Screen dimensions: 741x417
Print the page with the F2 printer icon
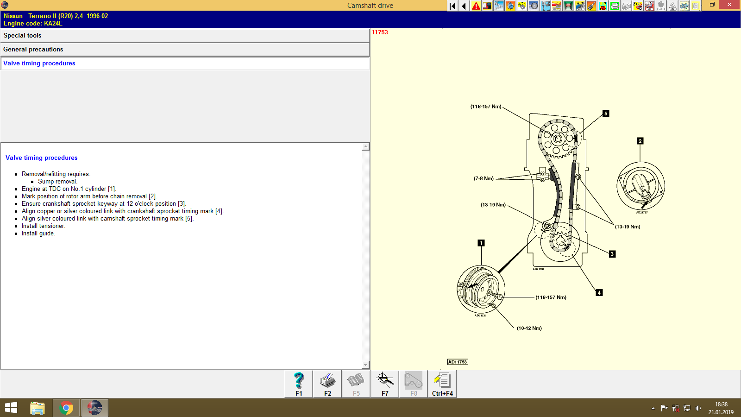tap(327, 381)
